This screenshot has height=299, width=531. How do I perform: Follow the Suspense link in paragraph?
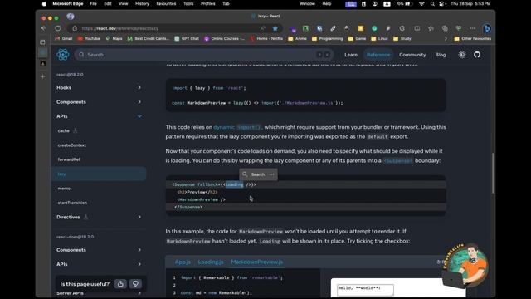coord(398,160)
